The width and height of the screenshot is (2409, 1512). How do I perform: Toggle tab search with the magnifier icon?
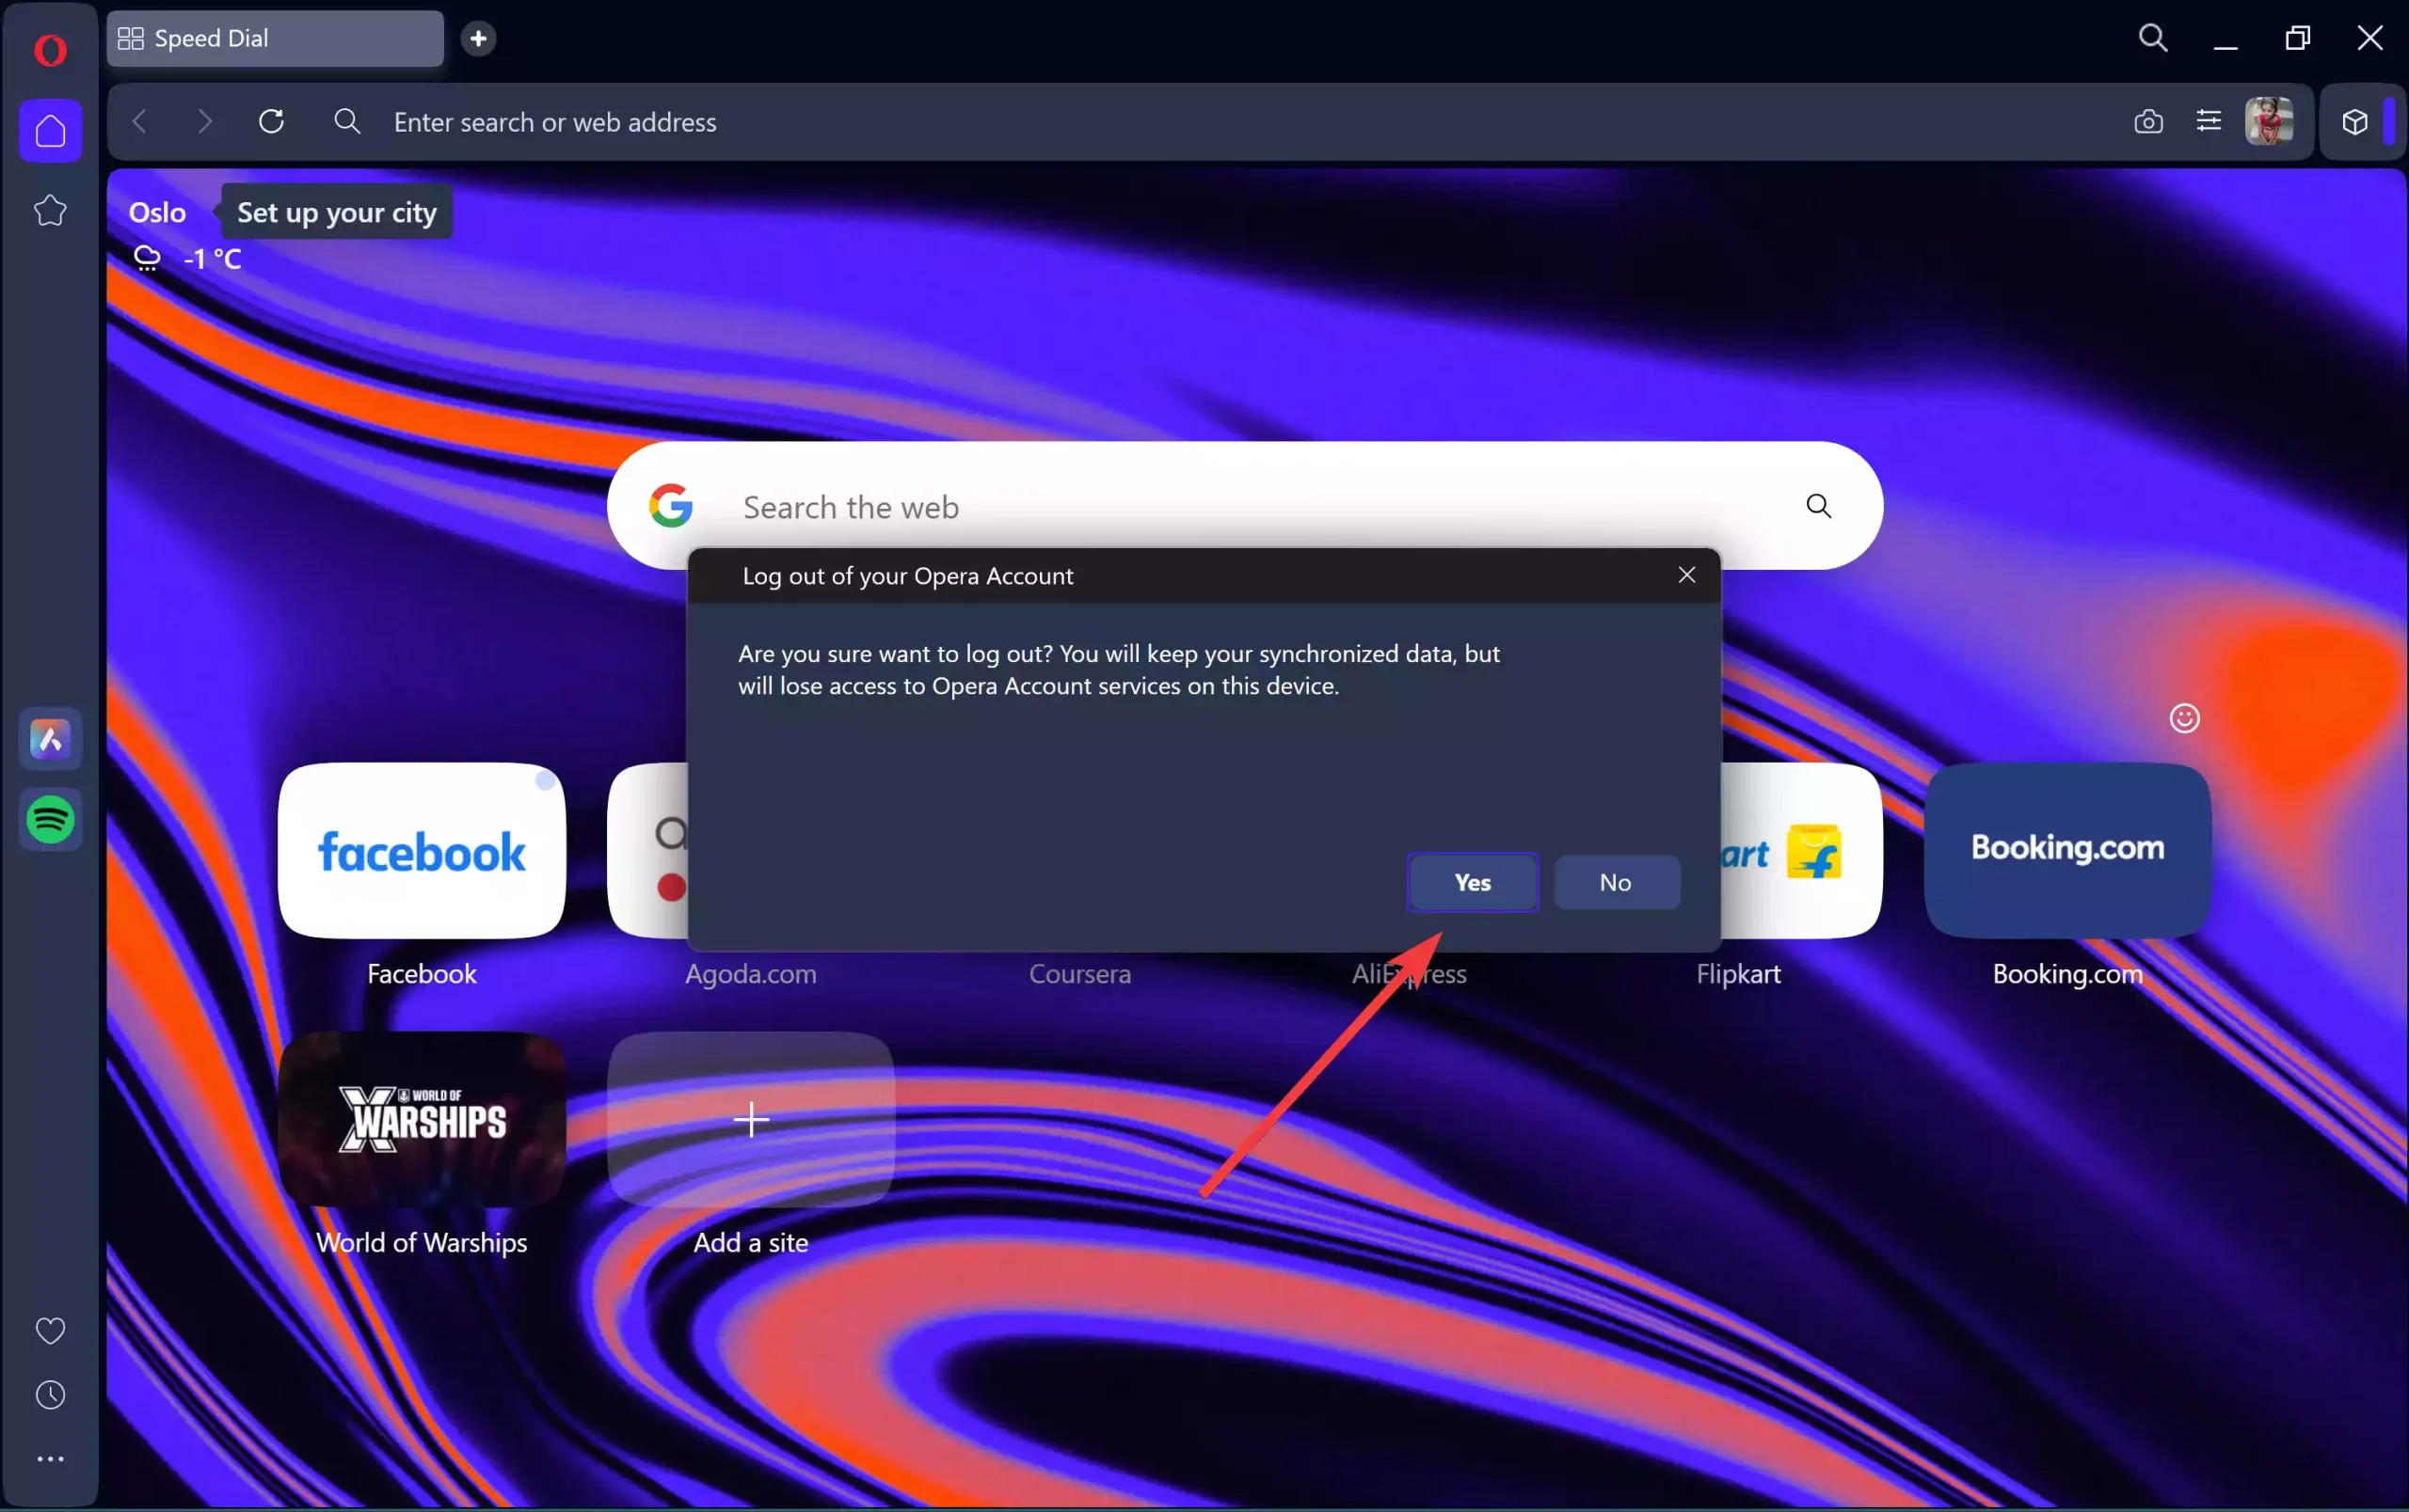click(x=2154, y=38)
